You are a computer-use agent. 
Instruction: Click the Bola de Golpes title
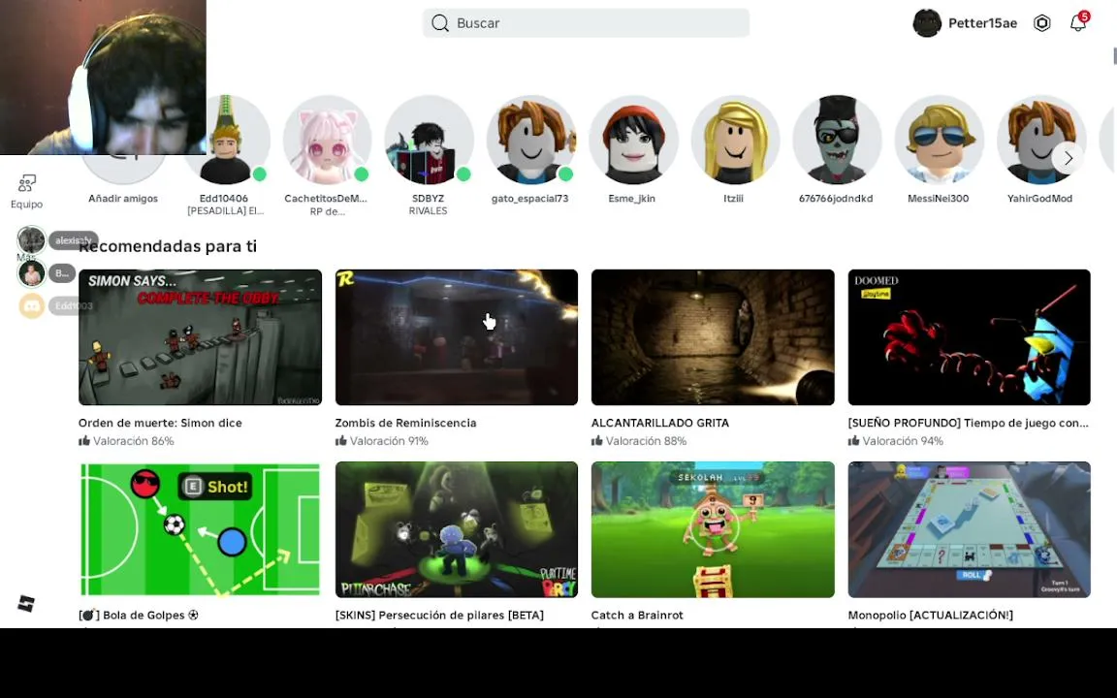pos(139,616)
